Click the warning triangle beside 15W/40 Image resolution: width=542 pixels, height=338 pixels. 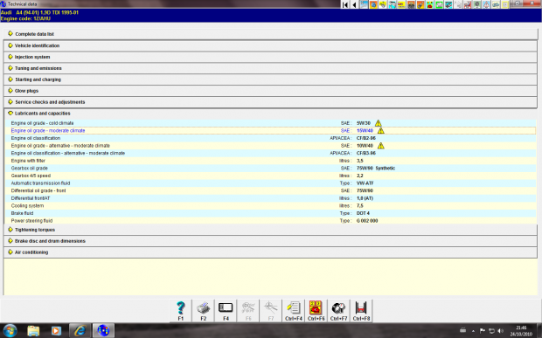pos(380,130)
